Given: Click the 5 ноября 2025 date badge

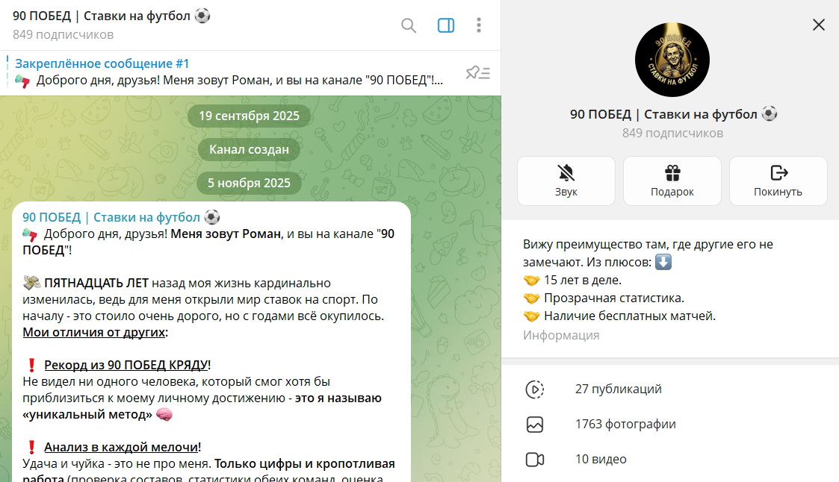Looking at the screenshot, I should click(x=249, y=183).
